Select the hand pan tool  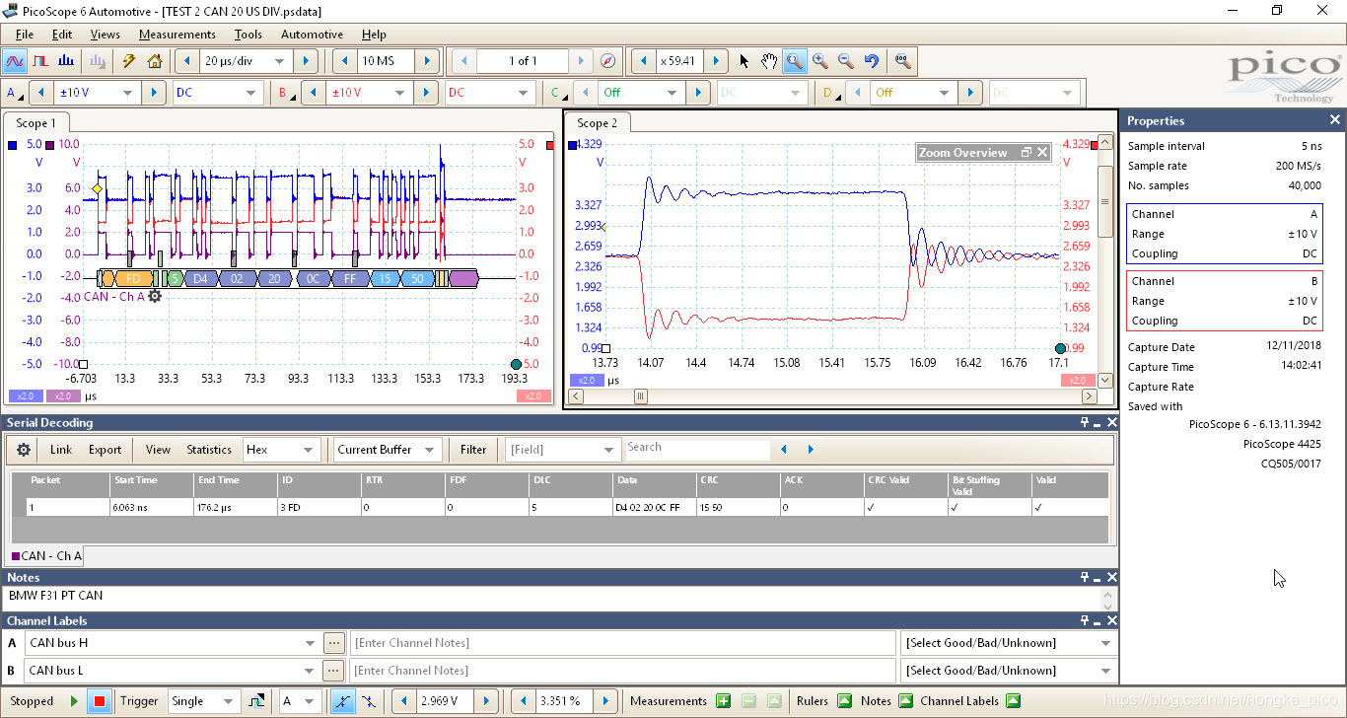[x=769, y=61]
